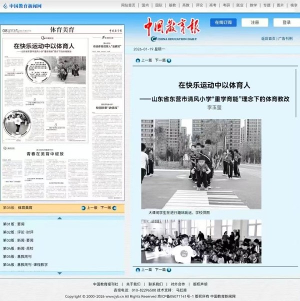Select 第03版：新闻·要闻 in the edition list
The width and height of the screenshot is (300, 301).
click(18, 240)
